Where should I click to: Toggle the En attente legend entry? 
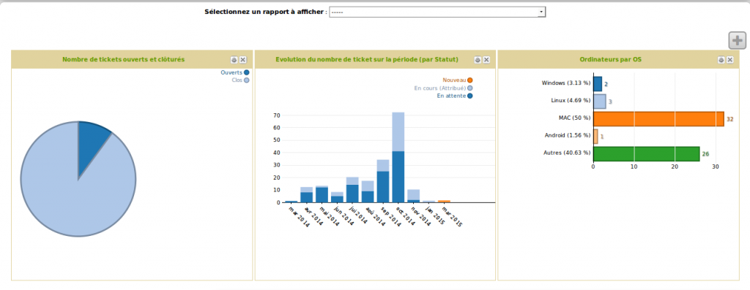455,96
